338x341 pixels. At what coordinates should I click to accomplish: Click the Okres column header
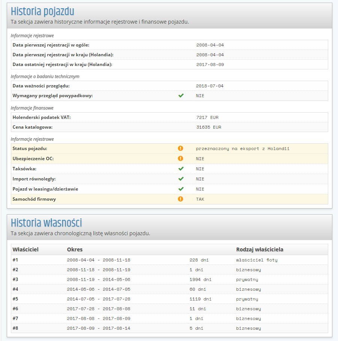[x=75, y=249]
